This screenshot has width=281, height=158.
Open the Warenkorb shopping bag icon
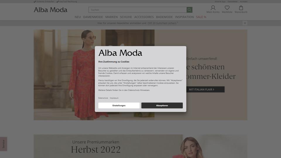(241, 8)
